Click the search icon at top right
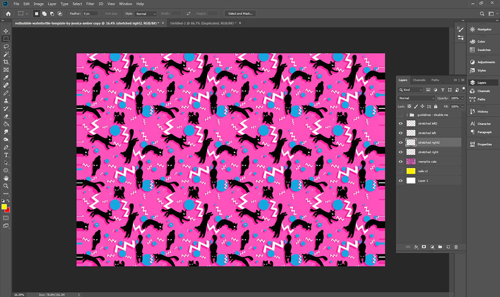The height and width of the screenshot is (297, 500). [482, 14]
